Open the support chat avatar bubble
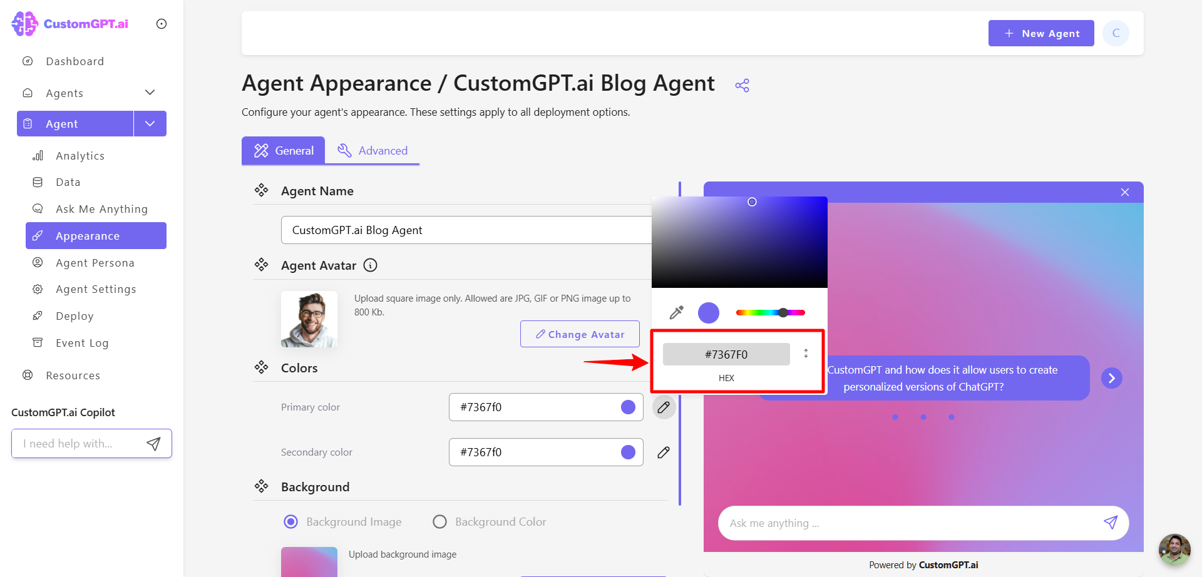This screenshot has width=1202, height=577. coord(1174,549)
